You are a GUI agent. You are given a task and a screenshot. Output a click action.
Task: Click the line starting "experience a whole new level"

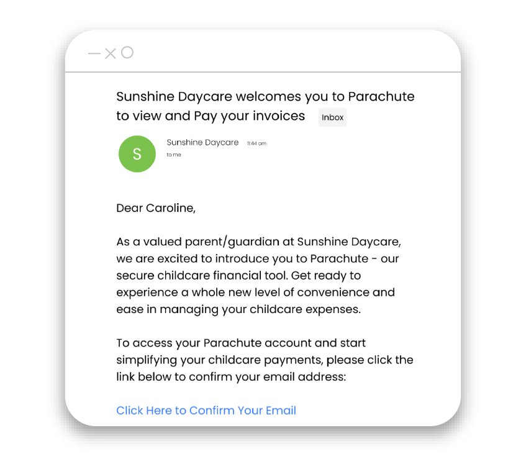coord(255,292)
